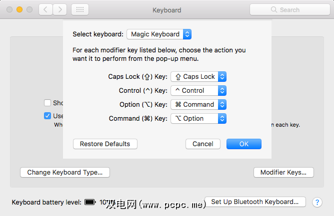Toggle the unchecked checkbox behind the dialog
This screenshot has height=216, width=334.
(x=47, y=103)
